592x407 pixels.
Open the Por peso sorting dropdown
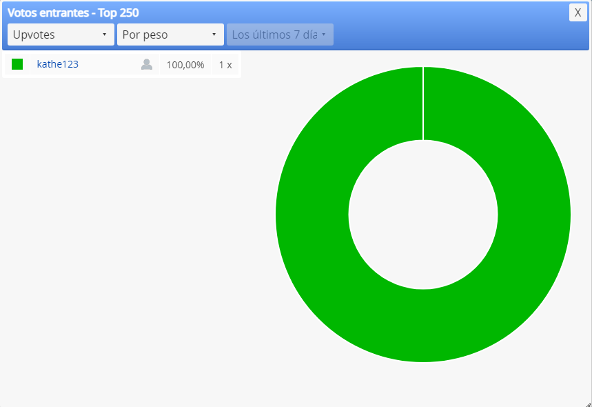170,34
